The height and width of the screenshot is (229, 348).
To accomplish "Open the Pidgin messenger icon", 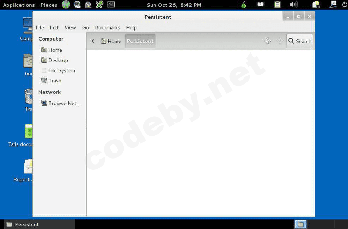I will coord(88,5).
